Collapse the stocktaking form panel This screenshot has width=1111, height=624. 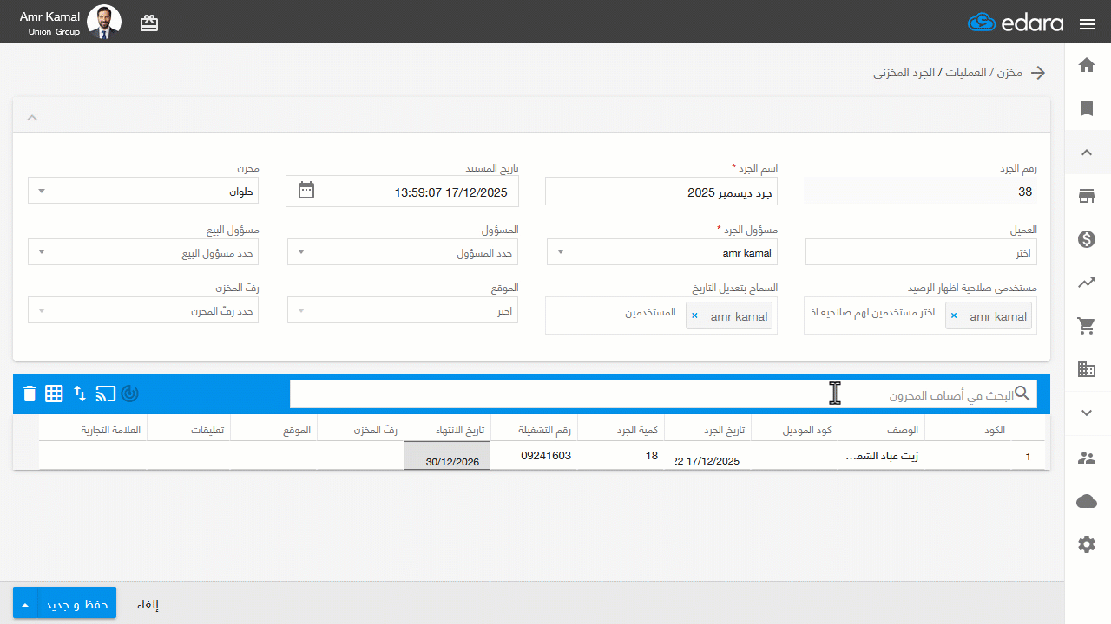(32, 117)
